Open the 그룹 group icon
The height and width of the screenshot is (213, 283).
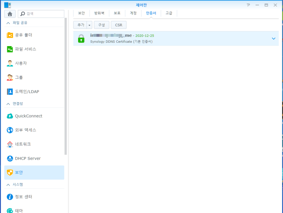10,77
